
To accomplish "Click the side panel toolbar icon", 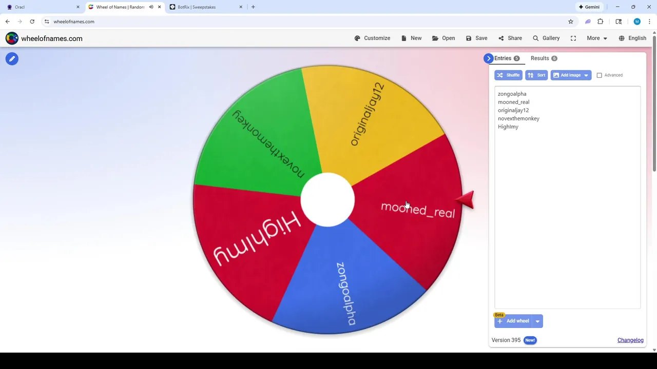I will point(619,22).
